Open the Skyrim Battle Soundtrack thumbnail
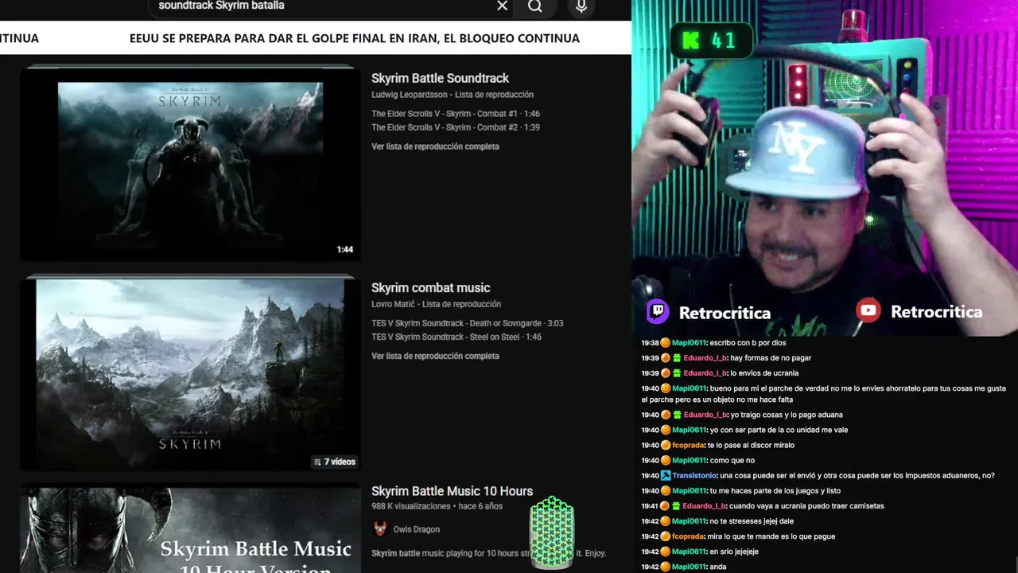Screen dimensions: 1018x573 (190, 164)
